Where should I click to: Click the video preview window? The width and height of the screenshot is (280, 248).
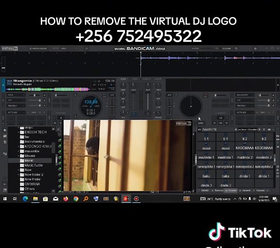point(128,155)
